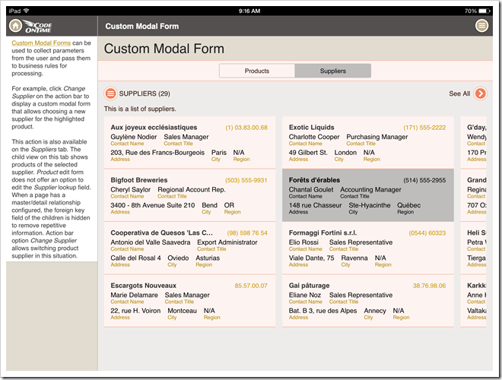Tap phone number (0544) 60323
This screenshot has height=380, width=502.
427,233
